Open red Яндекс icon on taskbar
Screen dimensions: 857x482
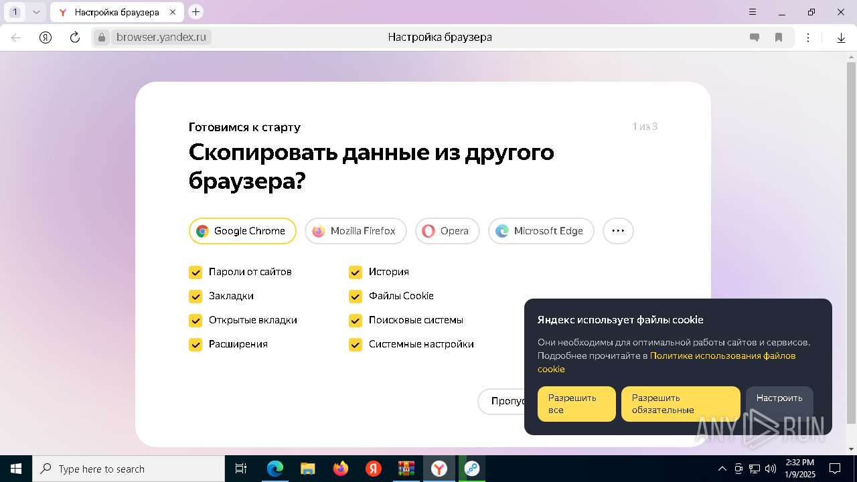click(x=374, y=469)
